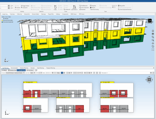Open the Drawings tab
The height and width of the screenshot is (119, 156).
[x=43, y=14]
